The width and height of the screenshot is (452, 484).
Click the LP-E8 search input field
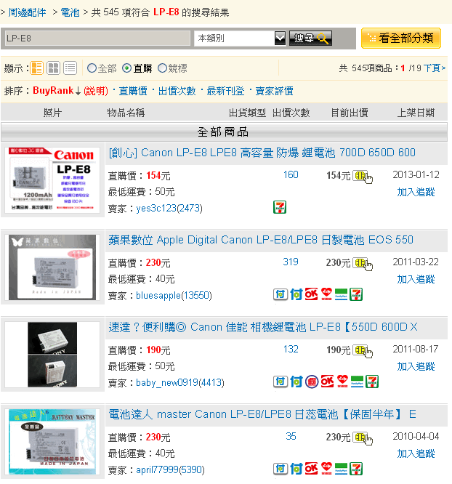click(97, 39)
